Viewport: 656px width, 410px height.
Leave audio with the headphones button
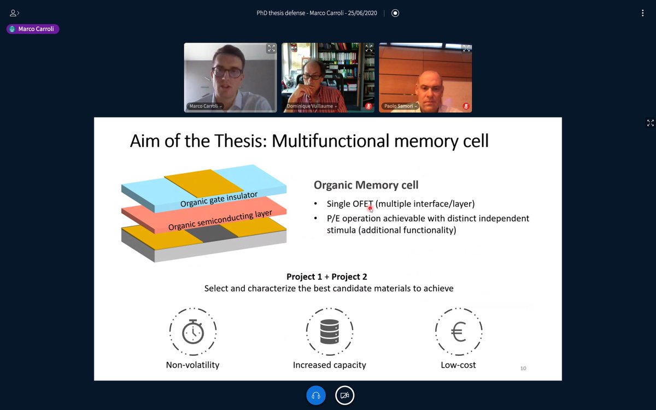316,395
